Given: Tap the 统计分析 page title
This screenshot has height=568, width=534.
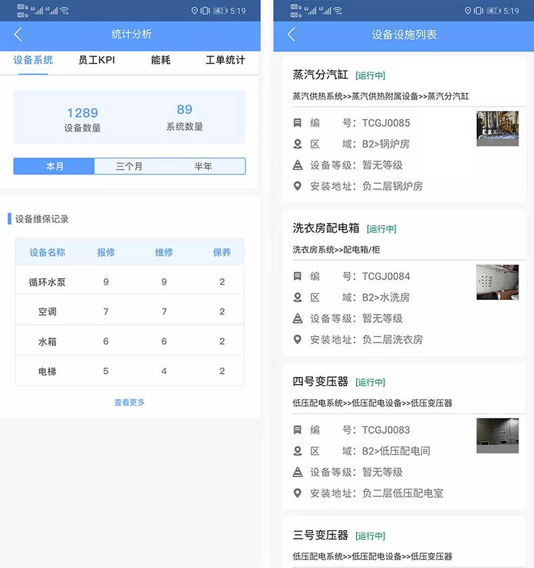Looking at the screenshot, I should point(131,34).
